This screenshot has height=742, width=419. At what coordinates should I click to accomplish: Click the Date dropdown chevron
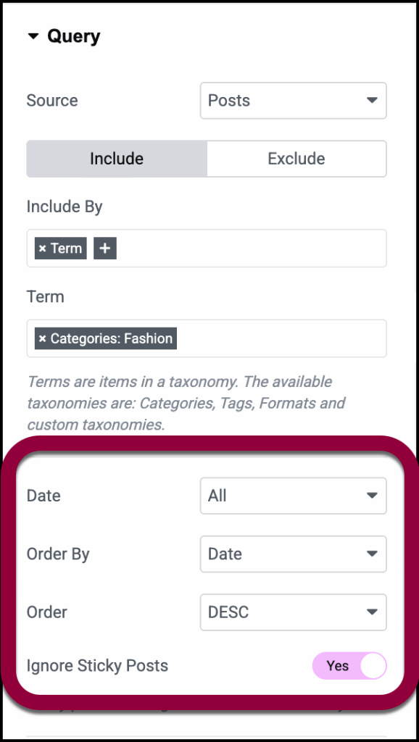(372, 496)
